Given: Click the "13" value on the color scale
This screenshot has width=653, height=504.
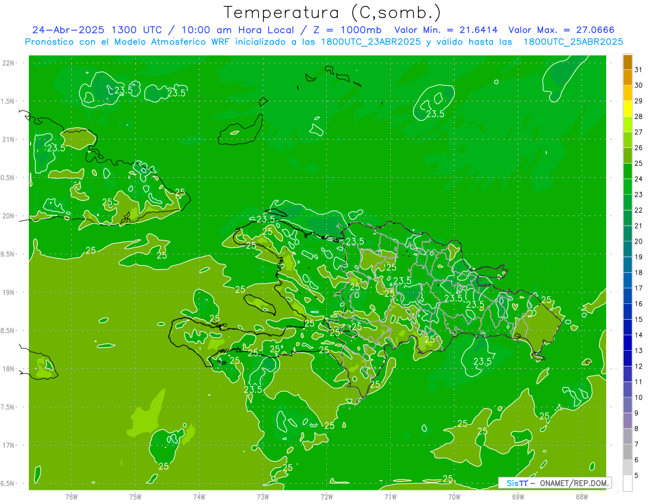Looking at the screenshot, I should point(639,351).
